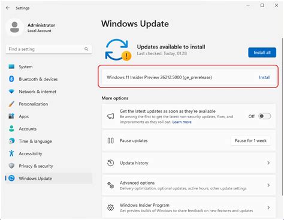The height and width of the screenshot is (220, 284).
Task: Select Accounts in the sidebar
Action: [x=49, y=129]
